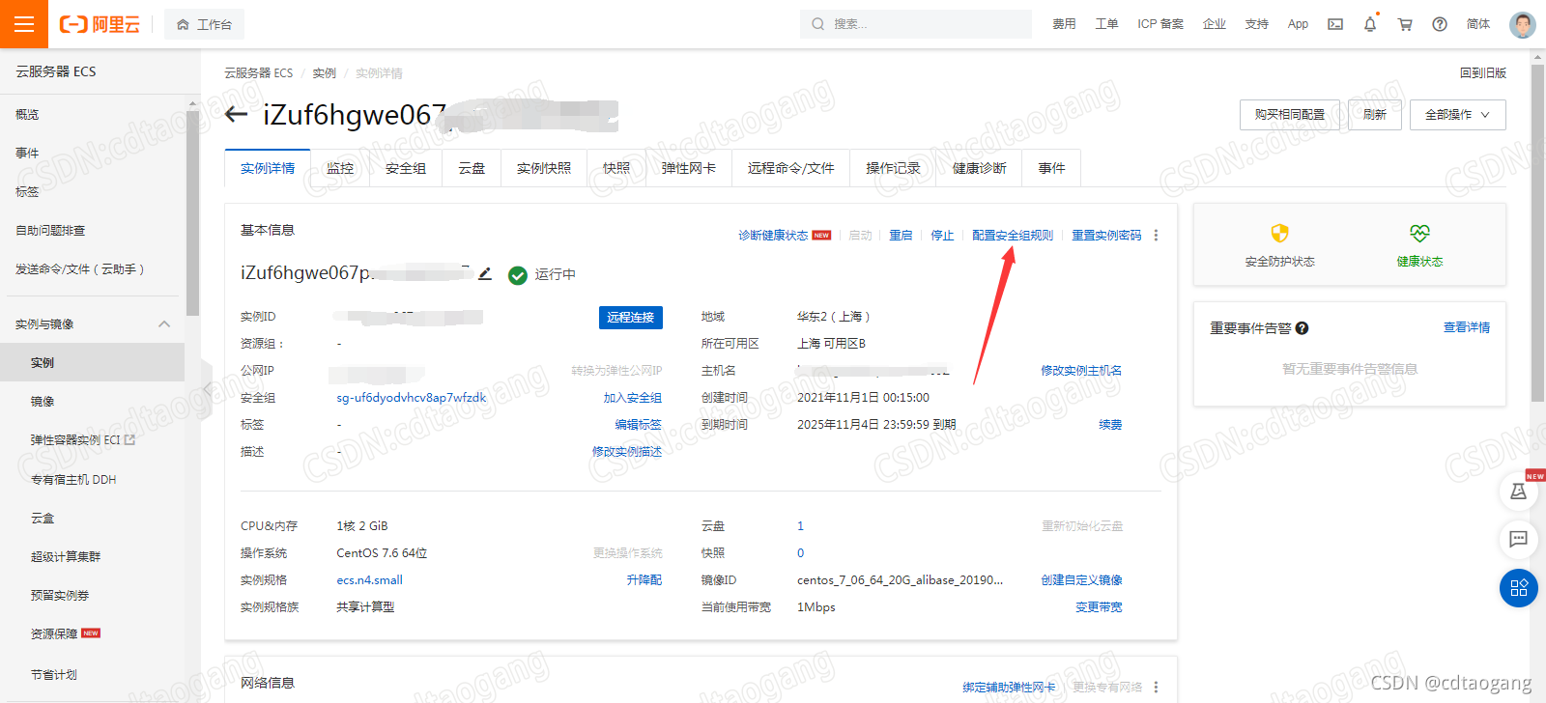Open the chat feedback floating icon
Viewport: 1546px width, 703px height.
tap(1519, 539)
